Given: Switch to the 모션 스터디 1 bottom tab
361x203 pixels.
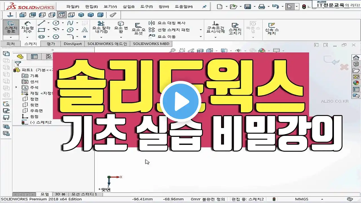Looking at the screenshot, I should pos(84,194).
